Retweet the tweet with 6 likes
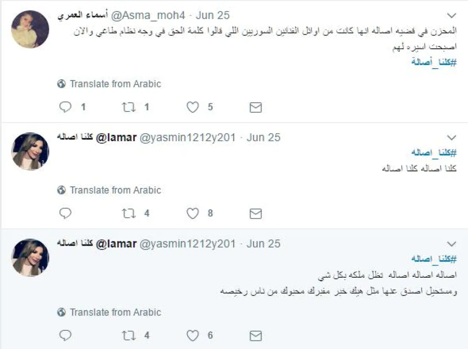Screen dimensions: 468x349 pyautogui.click(x=129, y=335)
